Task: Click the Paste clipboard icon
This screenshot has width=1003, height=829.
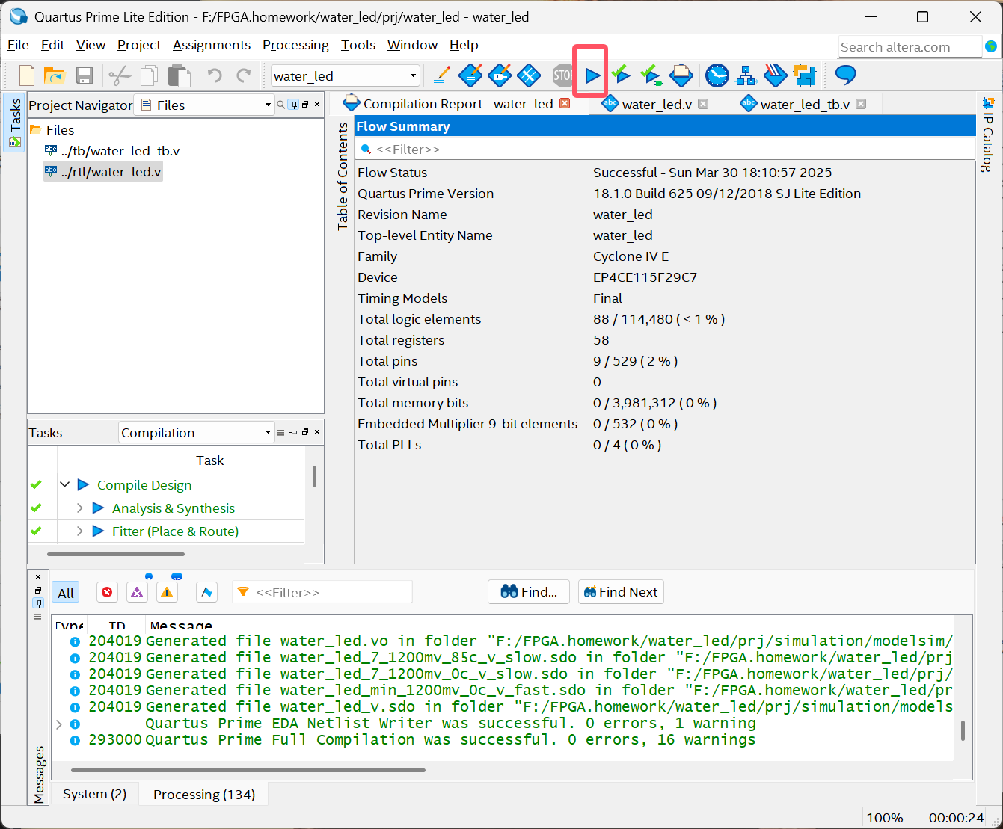Action: click(x=179, y=75)
